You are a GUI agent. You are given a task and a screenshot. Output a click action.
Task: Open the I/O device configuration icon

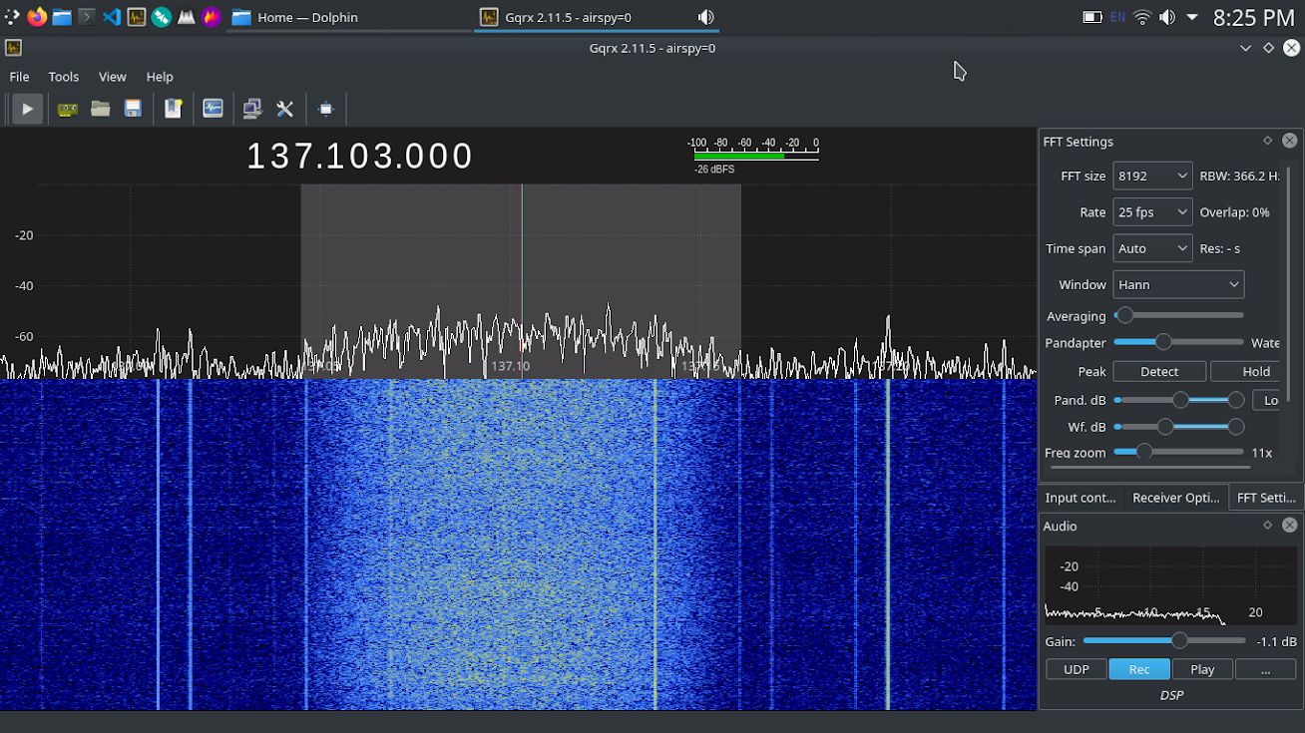tap(68, 109)
